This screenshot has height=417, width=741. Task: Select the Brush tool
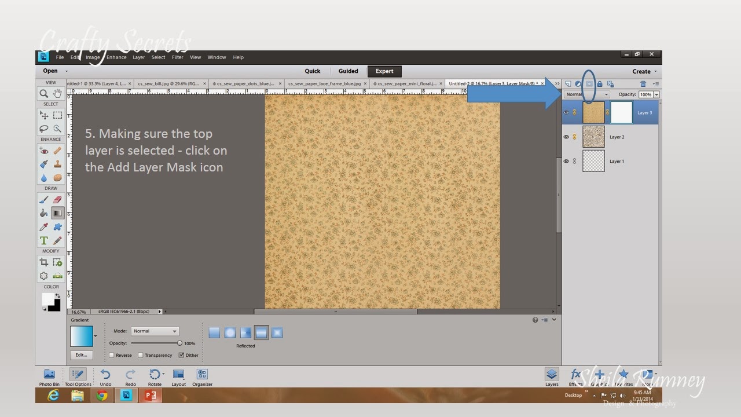click(x=44, y=200)
